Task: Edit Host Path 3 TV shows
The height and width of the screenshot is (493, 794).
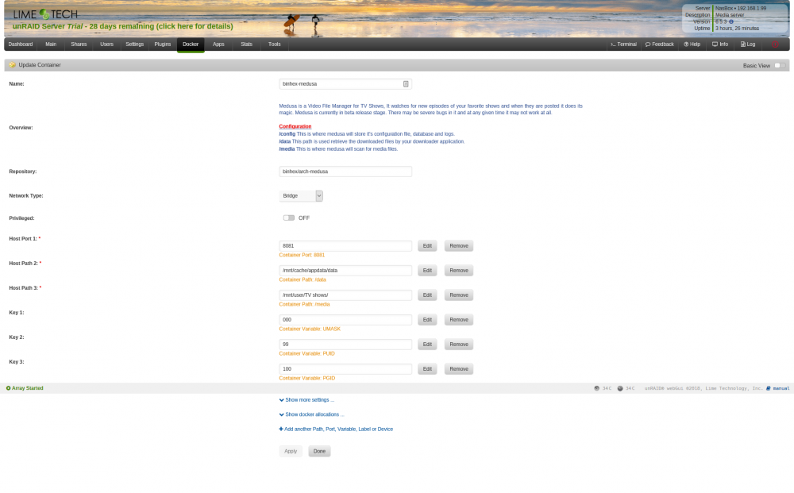Action: point(427,295)
